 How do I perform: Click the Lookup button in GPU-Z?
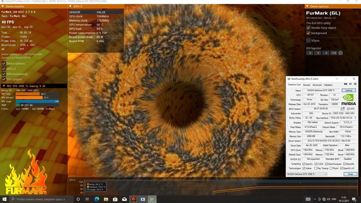(x=349, y=91)
